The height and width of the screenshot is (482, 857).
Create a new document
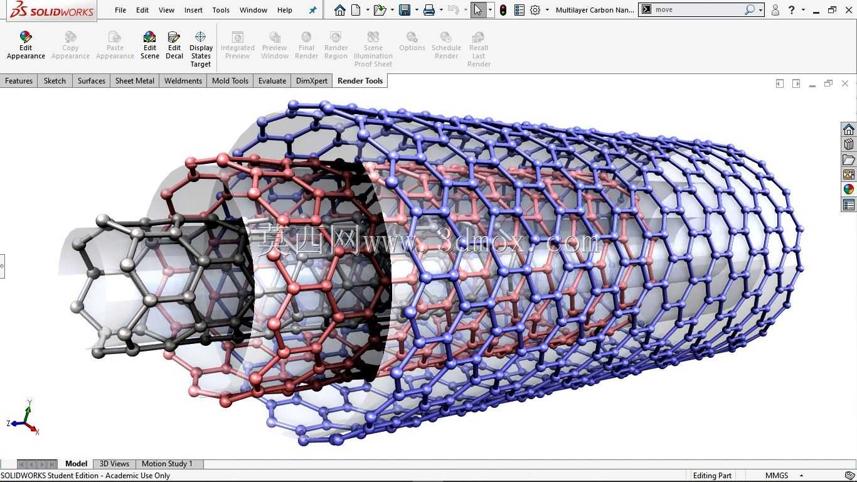click(356, 10)
